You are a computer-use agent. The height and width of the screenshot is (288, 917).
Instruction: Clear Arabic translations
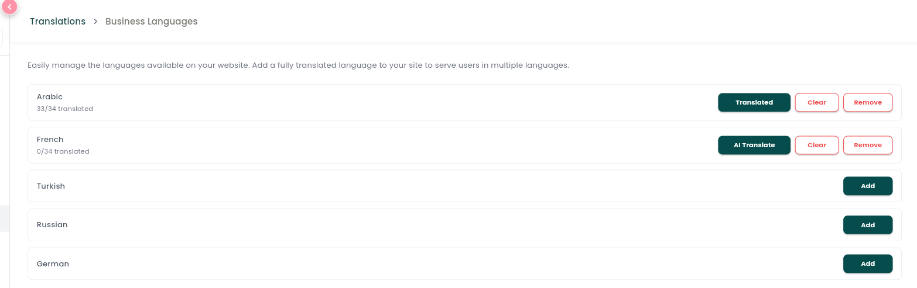(817, 102)
